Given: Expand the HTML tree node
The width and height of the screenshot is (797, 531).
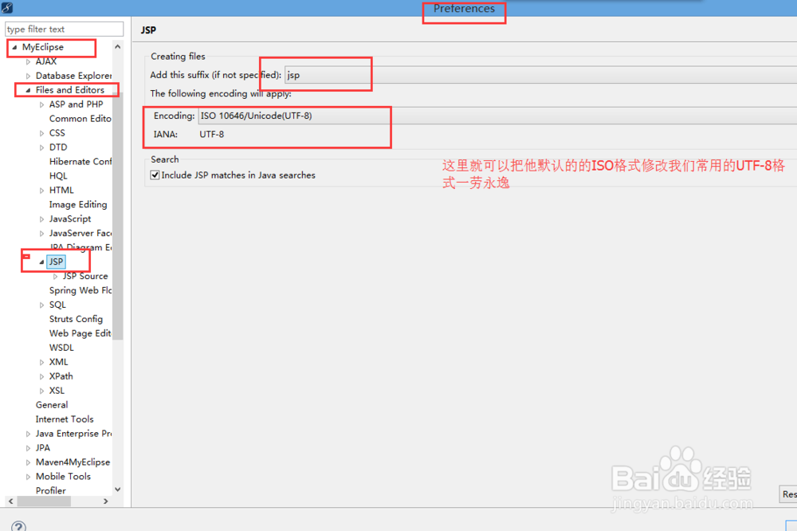Looking at the screenshot, I should (x=41, y=191).
